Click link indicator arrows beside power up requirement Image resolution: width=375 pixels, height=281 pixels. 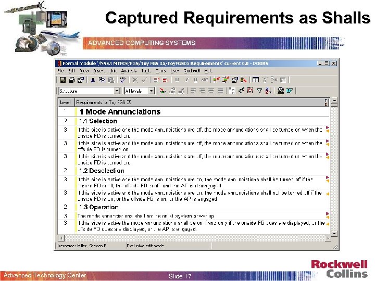[x=328, y=215]
